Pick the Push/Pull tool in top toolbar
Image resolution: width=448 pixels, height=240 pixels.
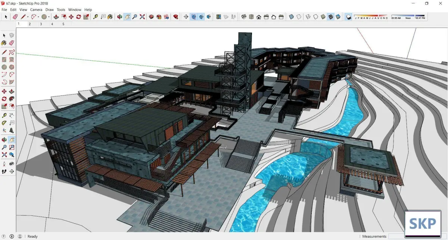[x=56, y=17]
